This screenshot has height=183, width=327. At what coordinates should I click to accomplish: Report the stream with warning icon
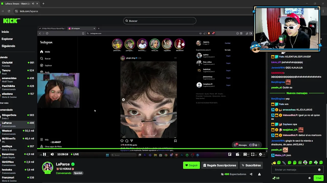coord(259,174)
